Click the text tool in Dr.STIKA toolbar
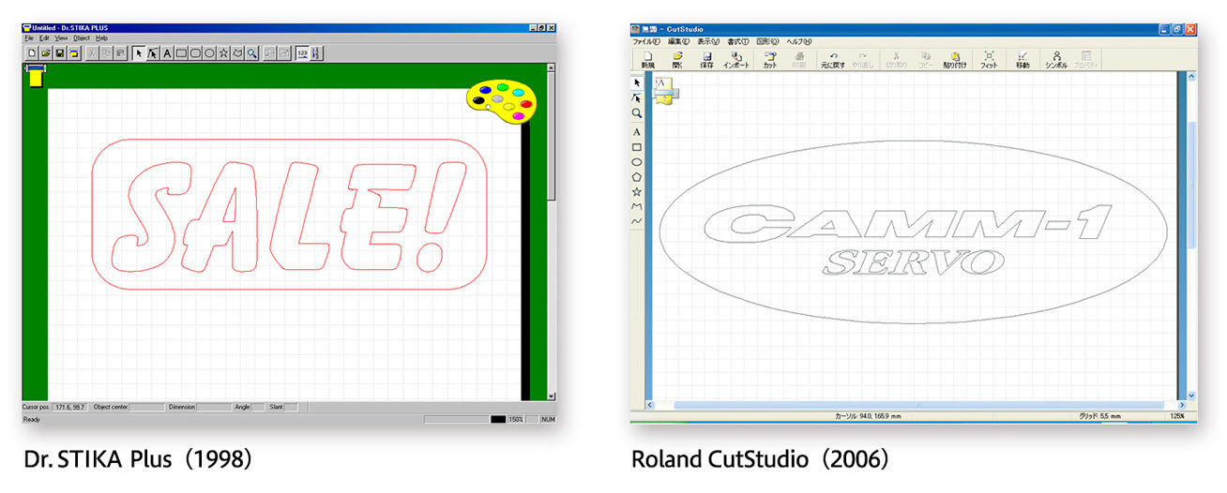 [167, 53]
